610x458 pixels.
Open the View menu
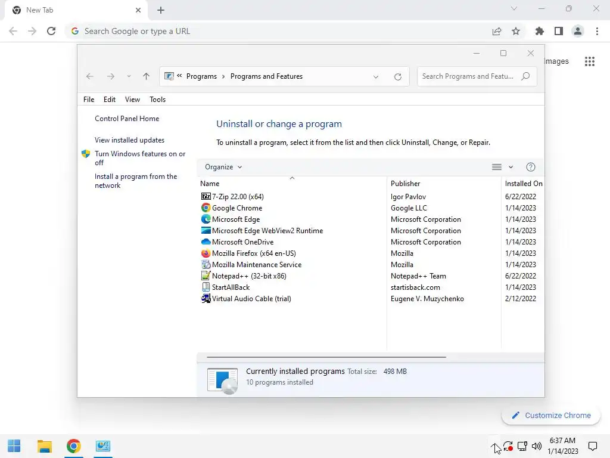pos(132,100)
